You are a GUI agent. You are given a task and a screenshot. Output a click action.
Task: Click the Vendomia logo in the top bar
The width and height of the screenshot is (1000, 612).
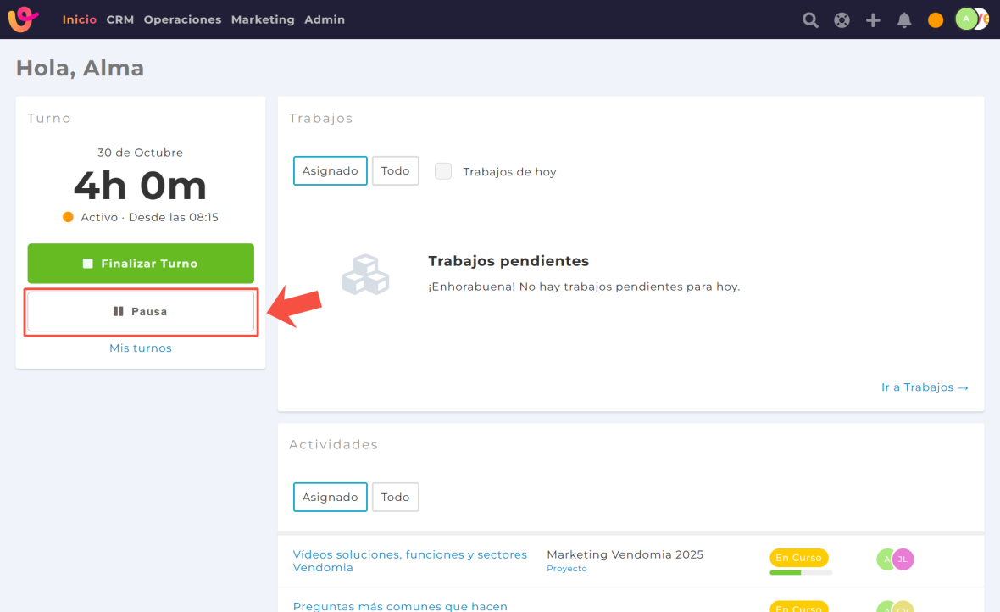[24, 19]
